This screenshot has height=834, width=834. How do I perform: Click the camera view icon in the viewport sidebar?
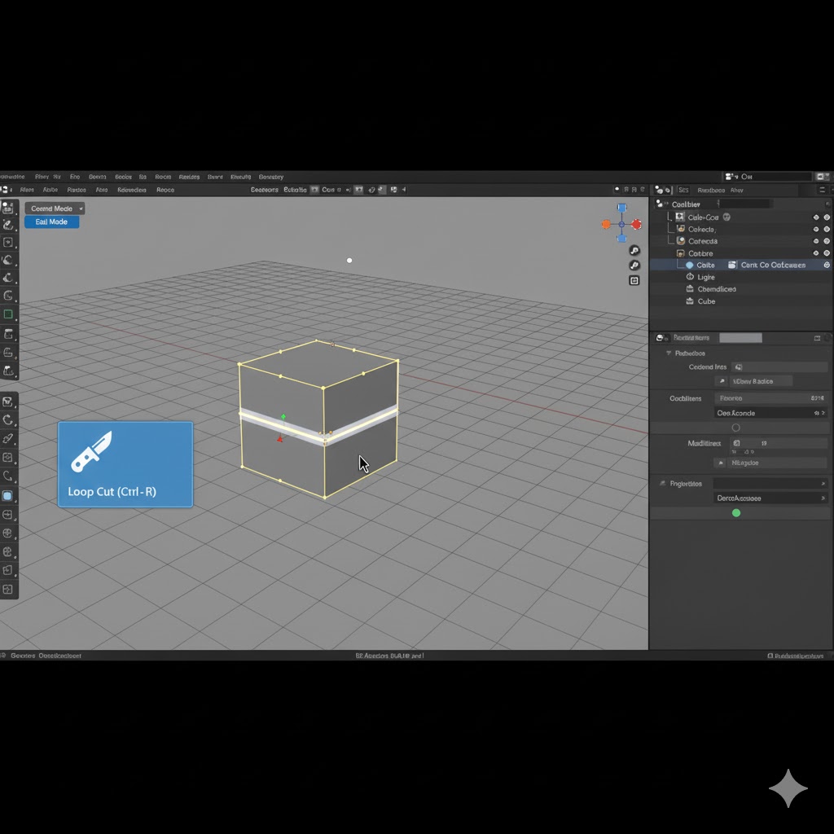coord(634,279)
